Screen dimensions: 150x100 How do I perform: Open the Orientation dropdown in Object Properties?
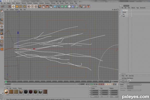pyautogui.click(x=134, y=90)
